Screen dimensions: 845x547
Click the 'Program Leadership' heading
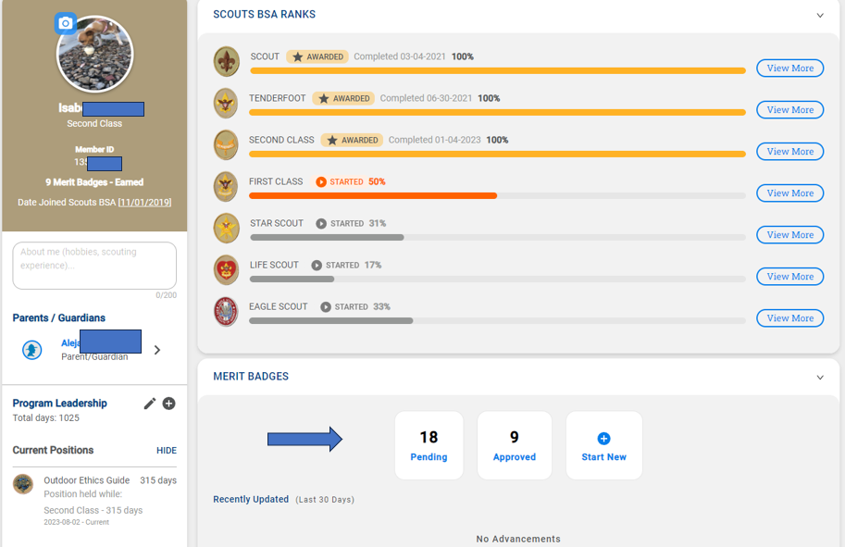tap(60, 404)
